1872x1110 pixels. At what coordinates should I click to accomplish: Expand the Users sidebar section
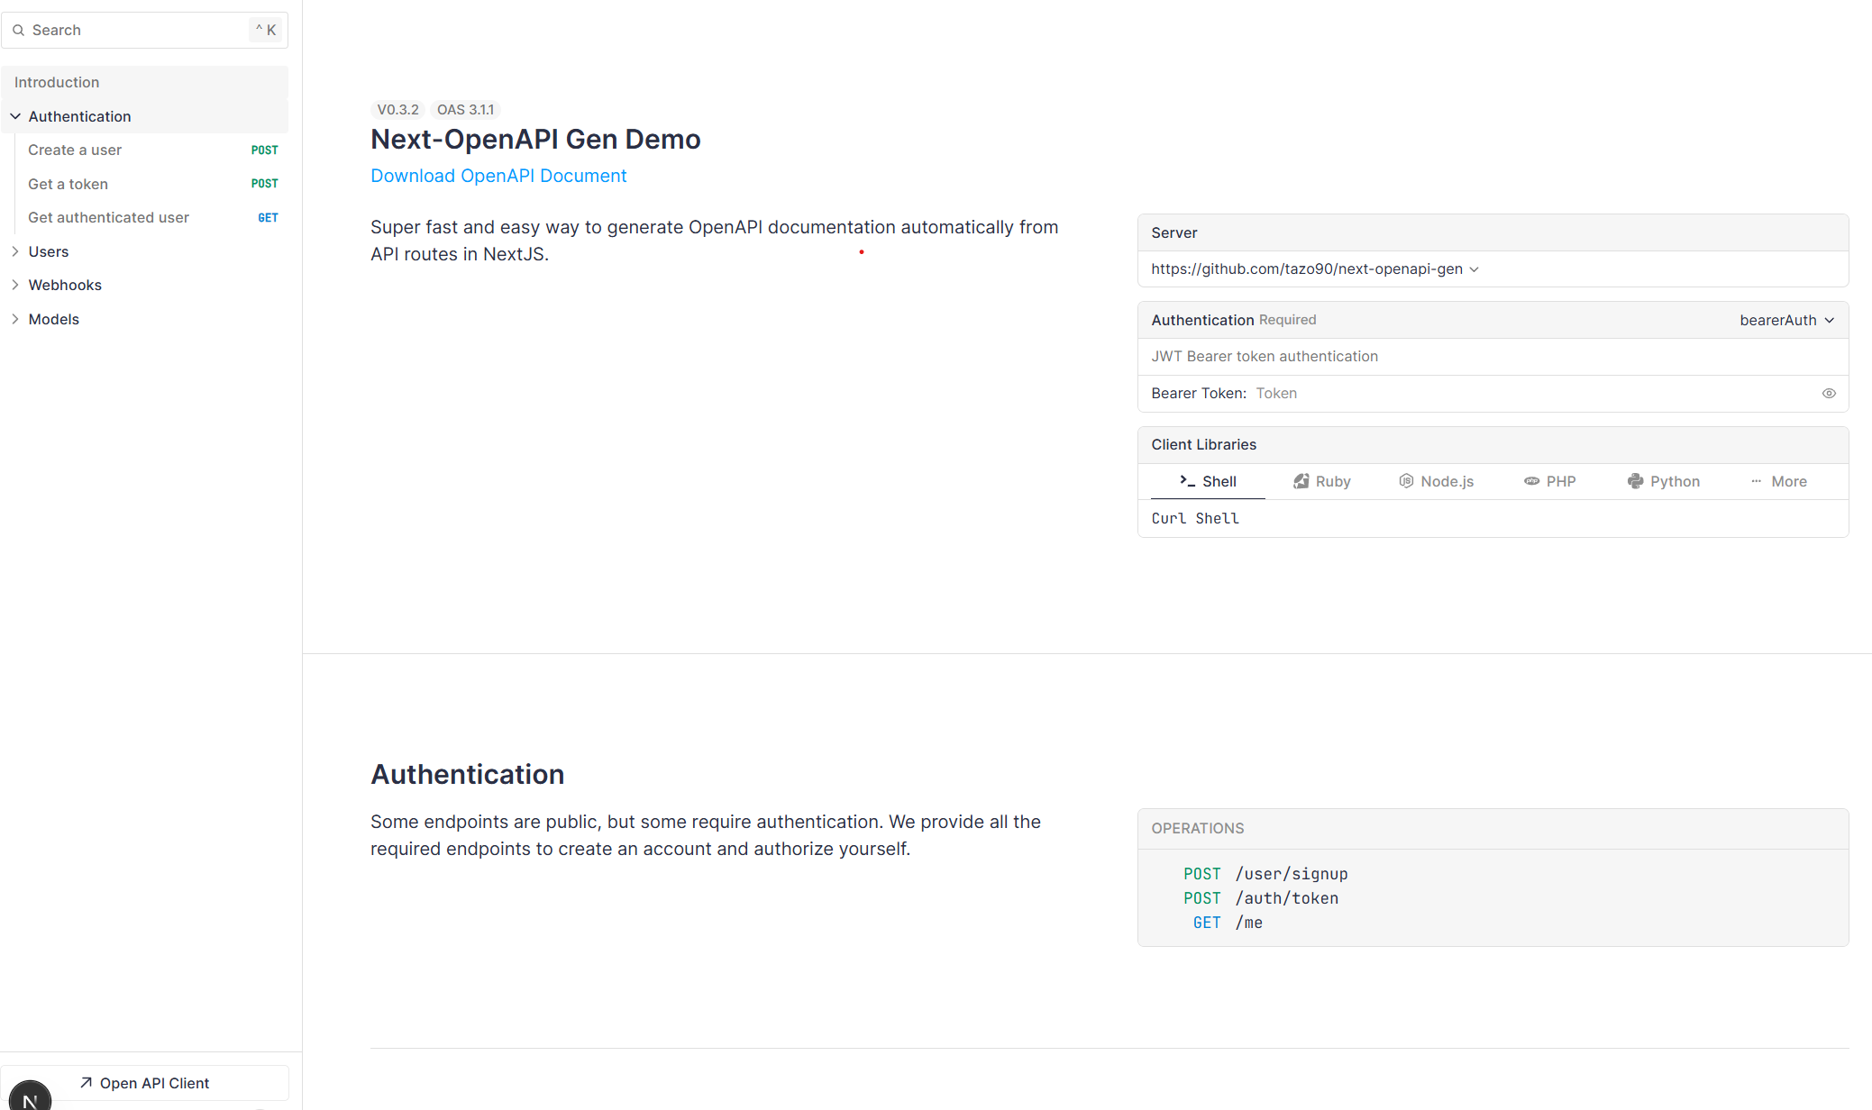click(15, 251)
